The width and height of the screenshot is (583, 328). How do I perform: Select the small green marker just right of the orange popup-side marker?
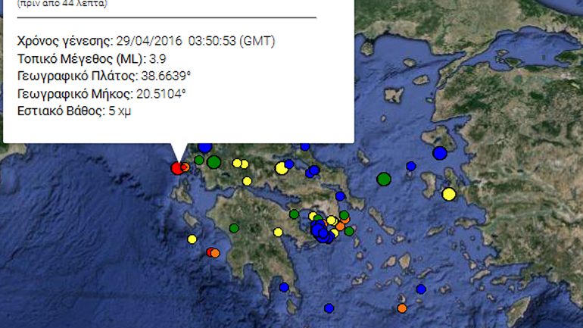(199, 161)
